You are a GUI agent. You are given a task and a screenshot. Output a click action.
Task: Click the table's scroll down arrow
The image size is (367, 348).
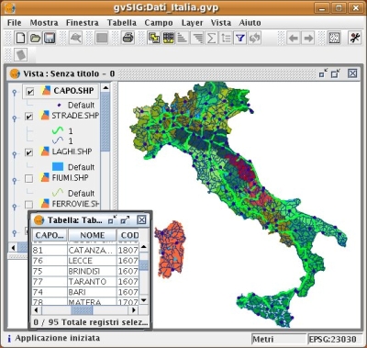pyautogui.click(x=144, y=300)
